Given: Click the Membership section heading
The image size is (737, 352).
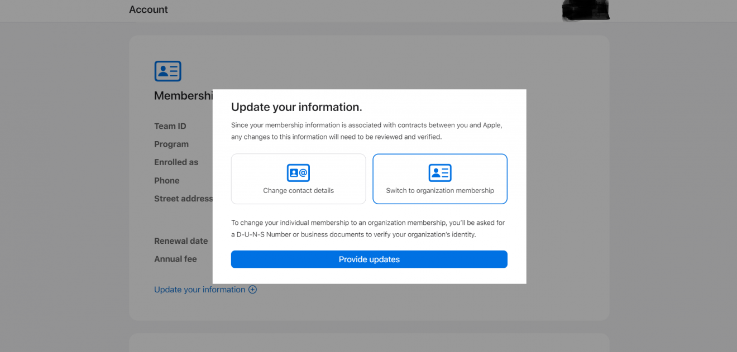Looking at the screenshot, I should [x=183, y=96].
